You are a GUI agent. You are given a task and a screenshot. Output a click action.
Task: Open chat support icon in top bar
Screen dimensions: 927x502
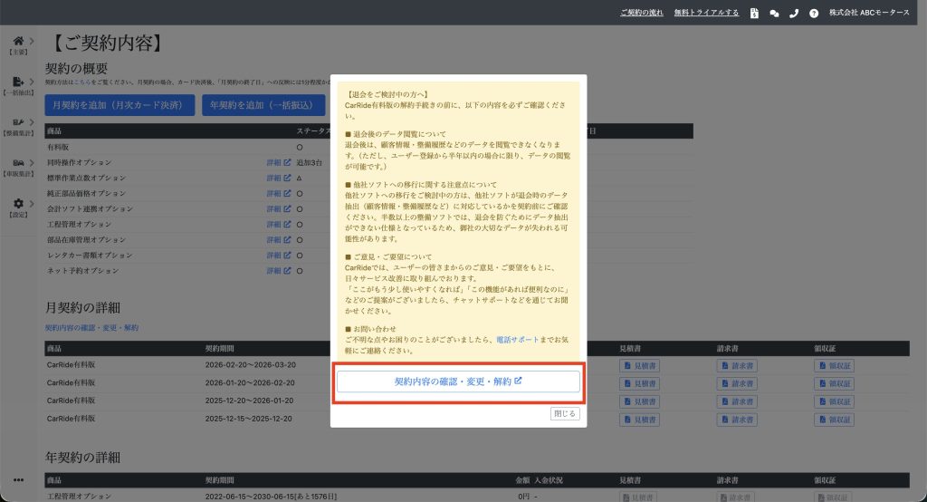pos(774,14)
